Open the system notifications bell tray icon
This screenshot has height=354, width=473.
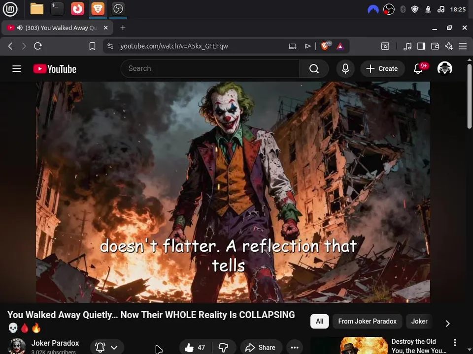[x=428, y=9]
